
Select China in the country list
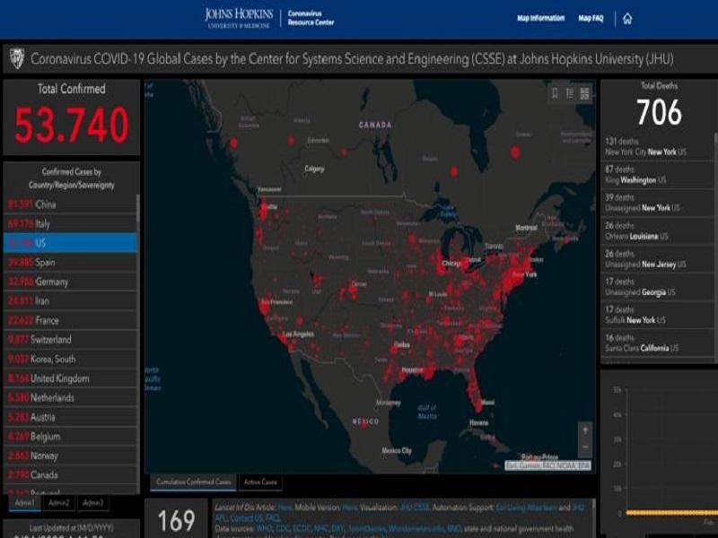pos(70,204)
